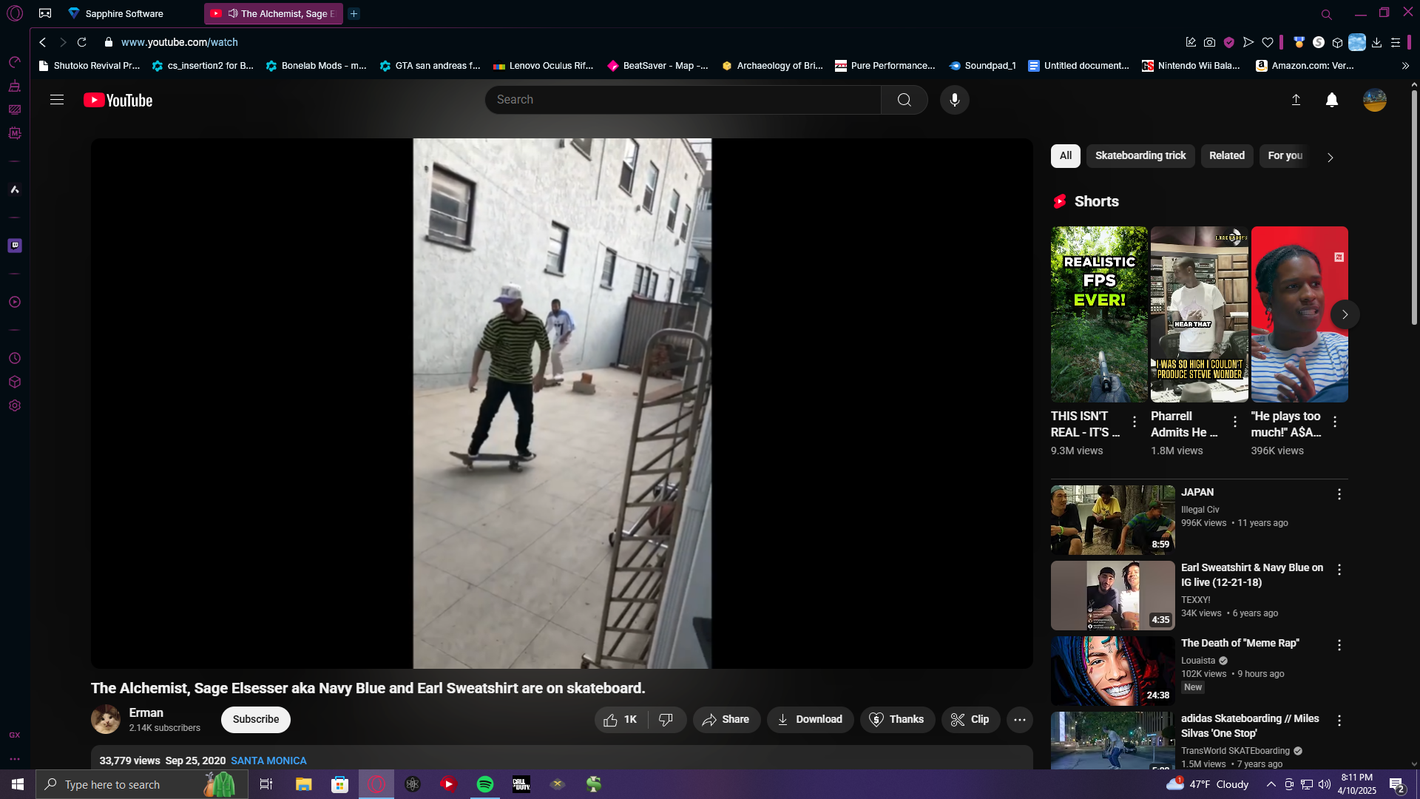This screenshot has width=1420, height=799.
Task: Open the JAPAN video thumbnail
Action: click(1112, 519)
